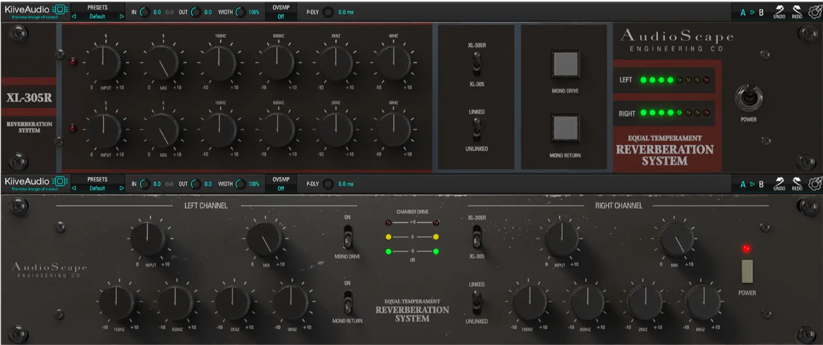Click OUT gain knob in red unit's toolbar
Screen dimensions: 823x345
coord(196,12)
